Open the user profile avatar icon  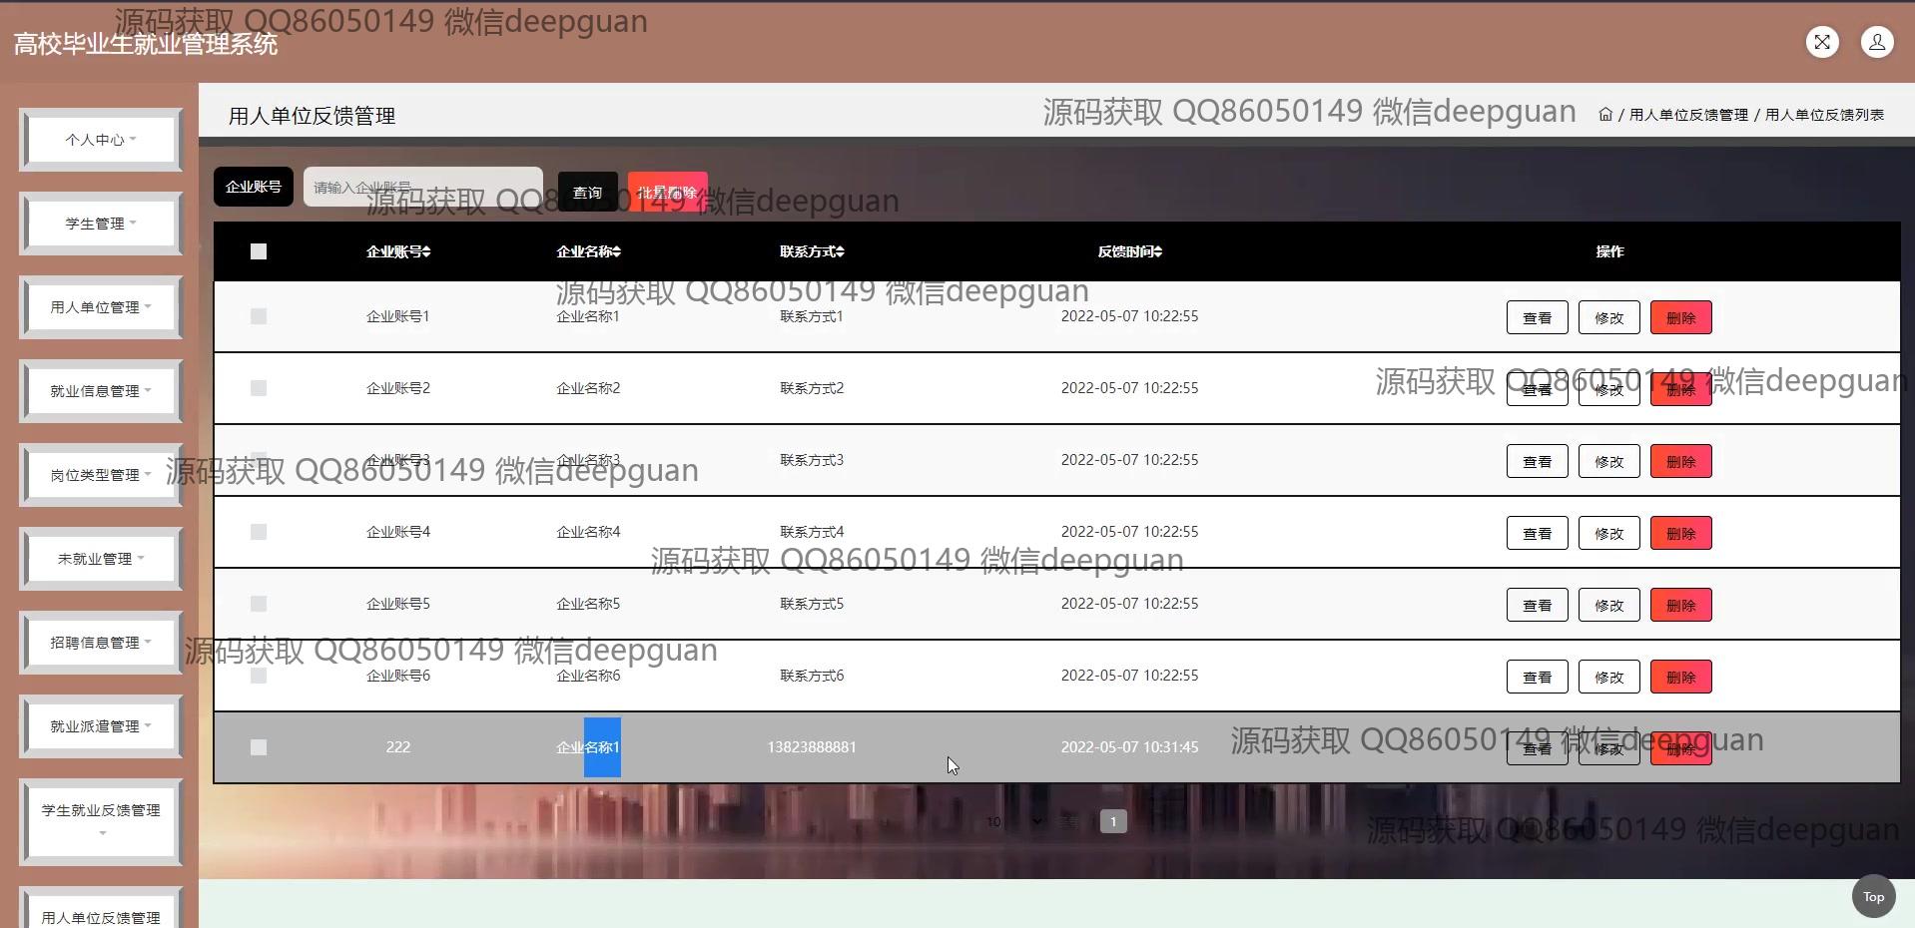1877,42
